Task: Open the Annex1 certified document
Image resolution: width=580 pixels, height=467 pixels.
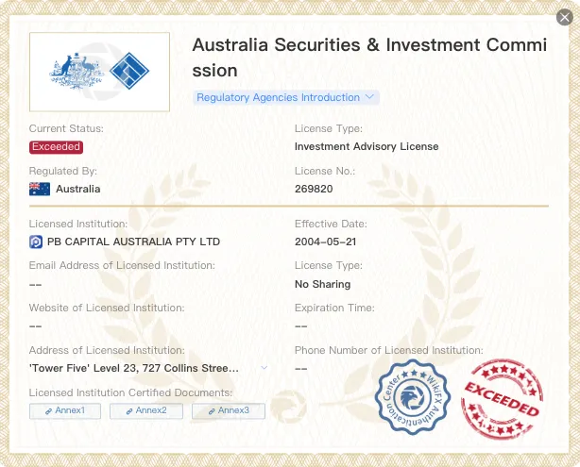Action: point(65,410)
